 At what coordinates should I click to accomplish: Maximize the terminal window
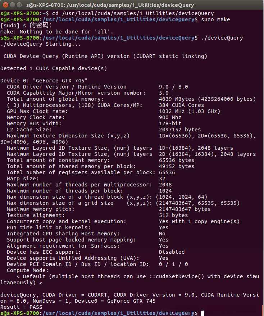click(18, 5)
